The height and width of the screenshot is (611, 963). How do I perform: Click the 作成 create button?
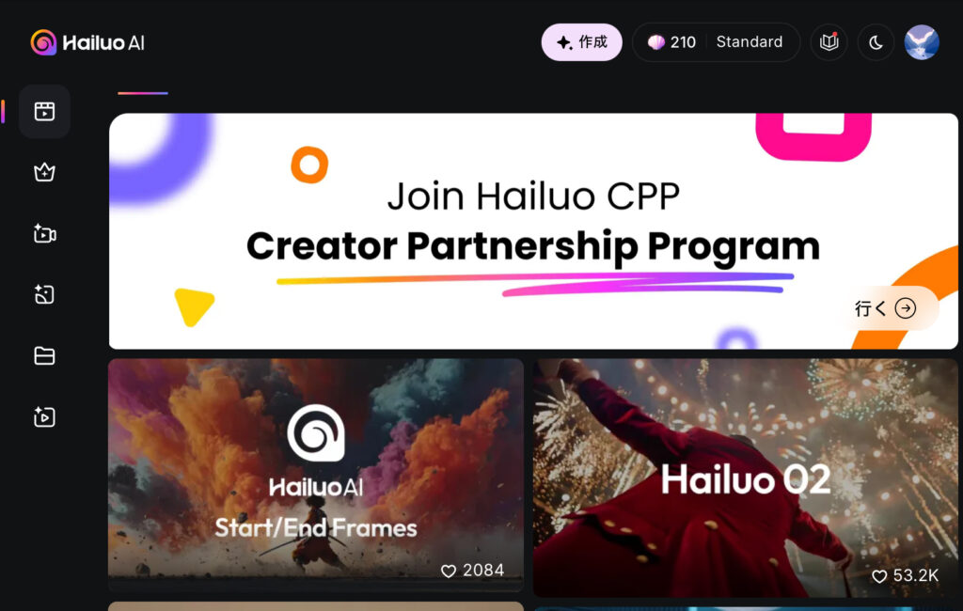click(x=581, y=41)
